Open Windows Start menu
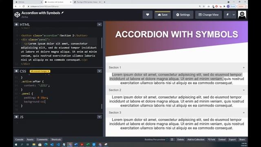261x147 pixels. 16,145
